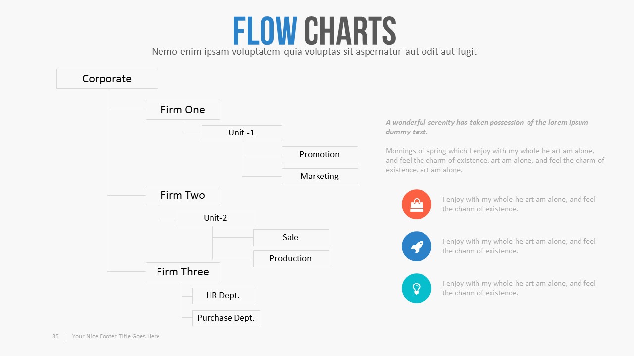Viewport: 634px width, 356px height.
Task: Click the blue rocket icon
Action: [x=417, y=246]
